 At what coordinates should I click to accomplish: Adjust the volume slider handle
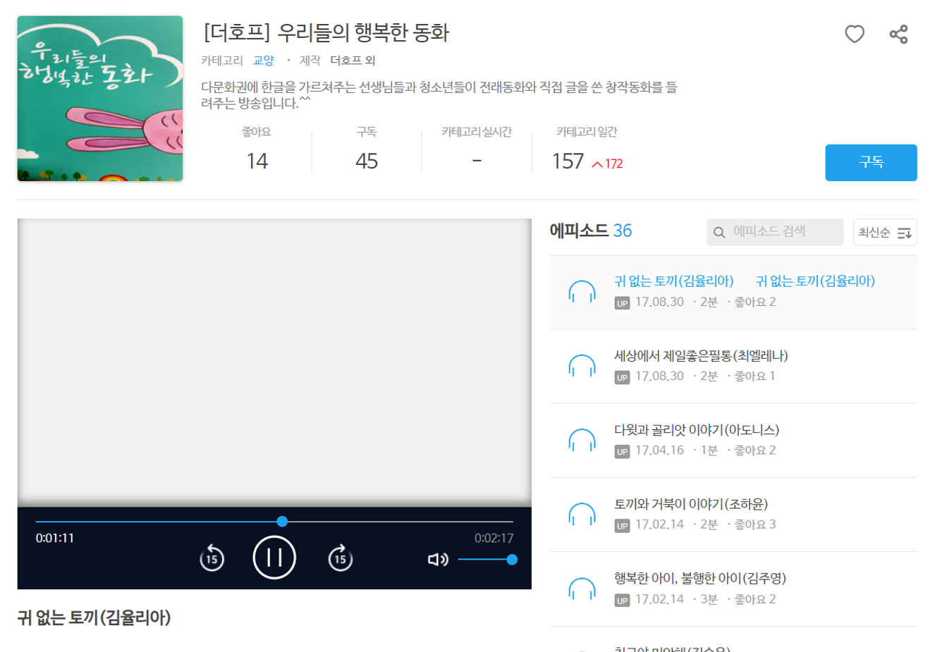coord(512,560)
